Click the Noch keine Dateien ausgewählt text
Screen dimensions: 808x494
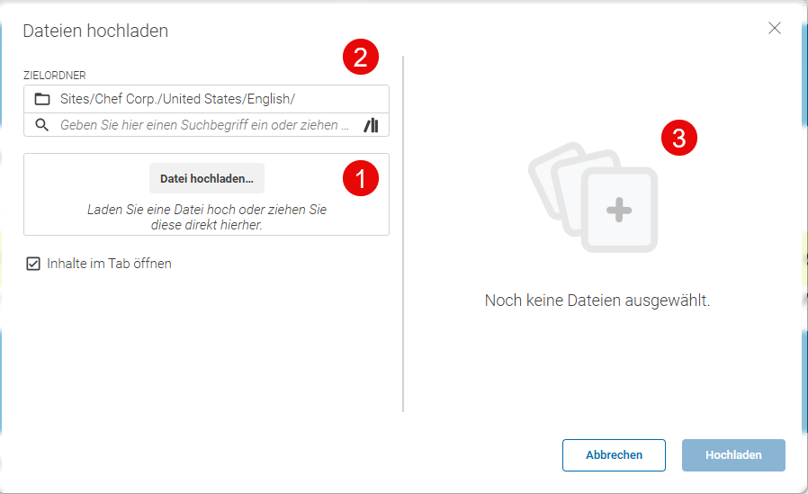pyautogui.click(x=597, y=301)
